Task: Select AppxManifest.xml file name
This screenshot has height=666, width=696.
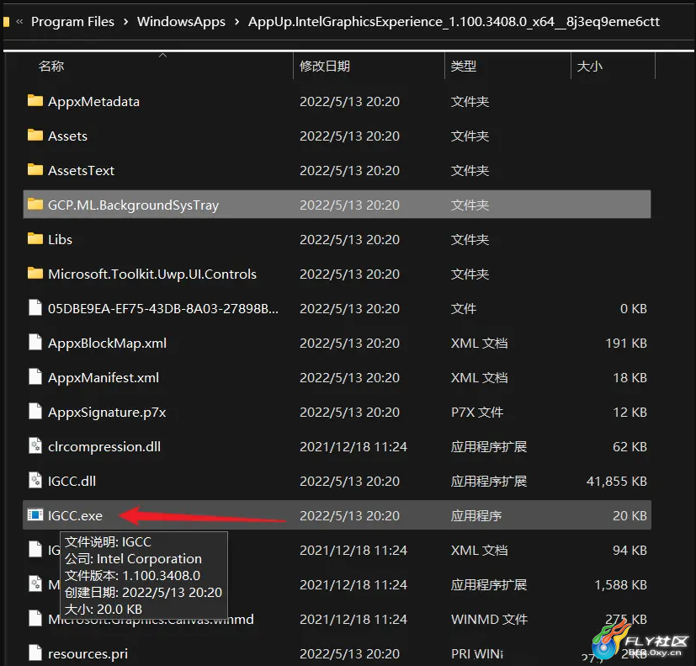Action: tap(103, 378)
